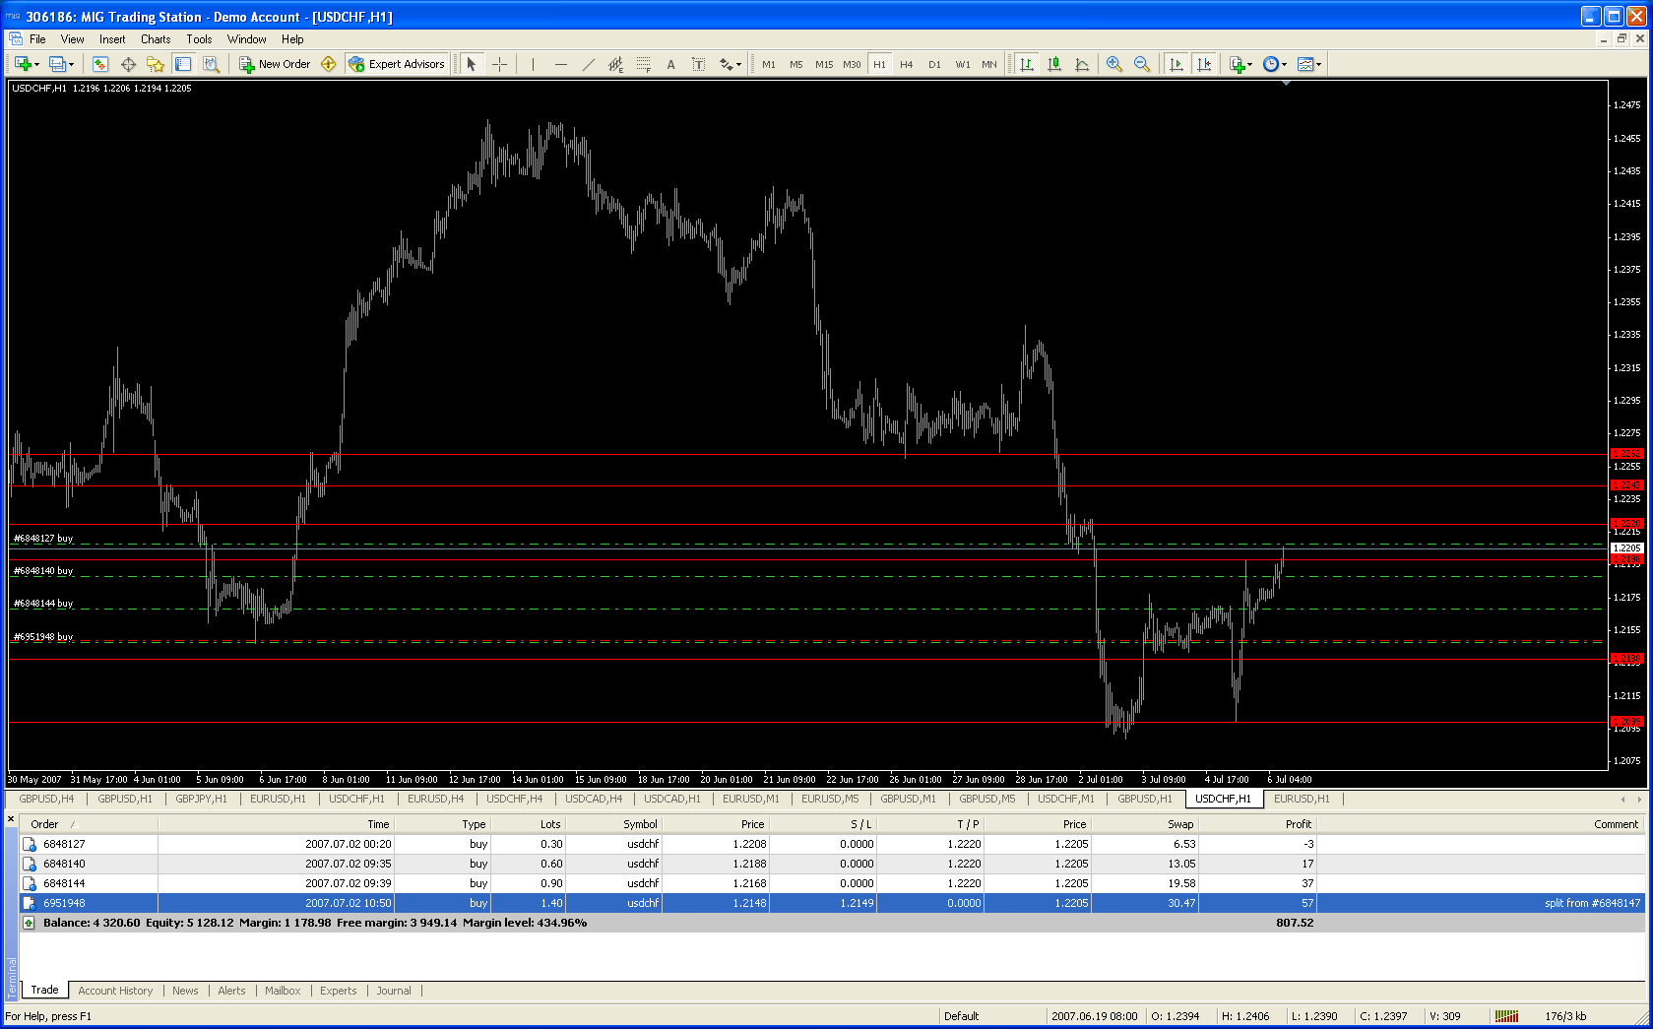
Task: Switch chart to H4 timeframe
Action: (x=907, y=64)
